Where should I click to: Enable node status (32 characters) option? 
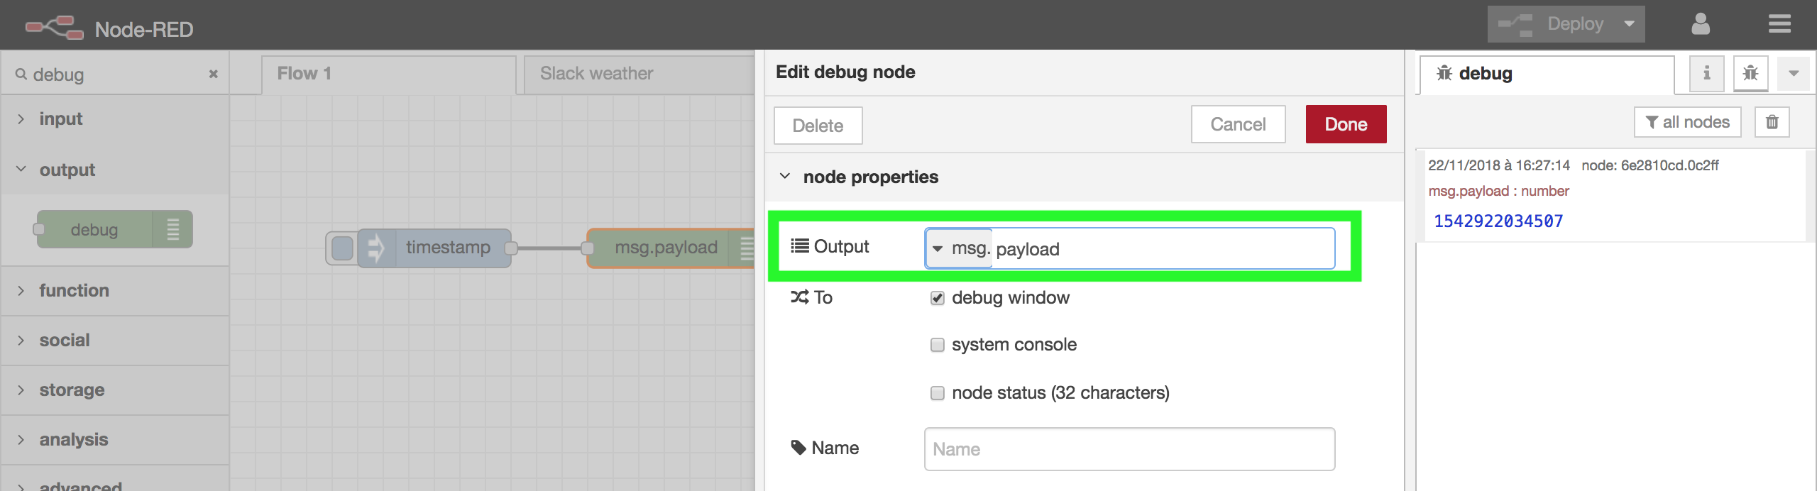tap(937, 393)
